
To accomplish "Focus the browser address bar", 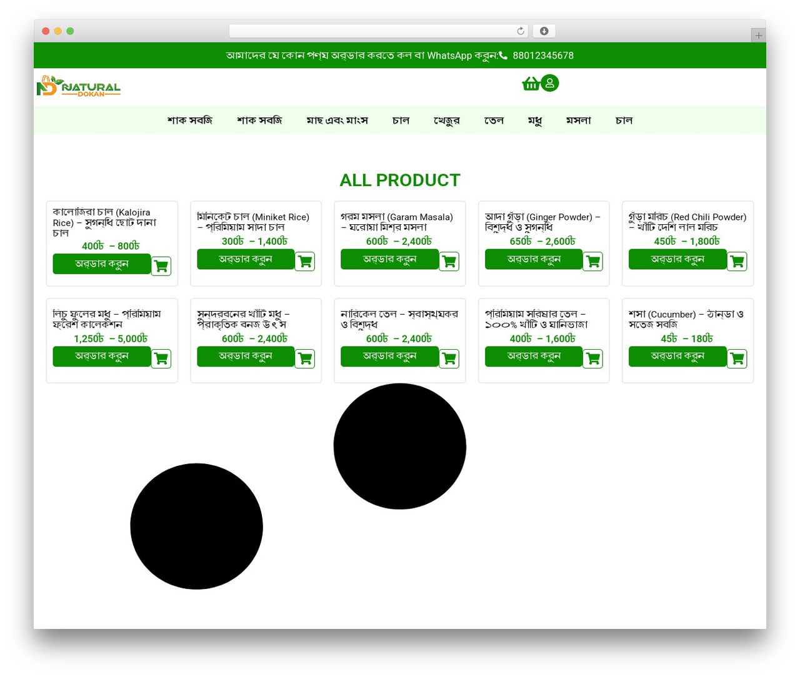I will pos(379,31).
